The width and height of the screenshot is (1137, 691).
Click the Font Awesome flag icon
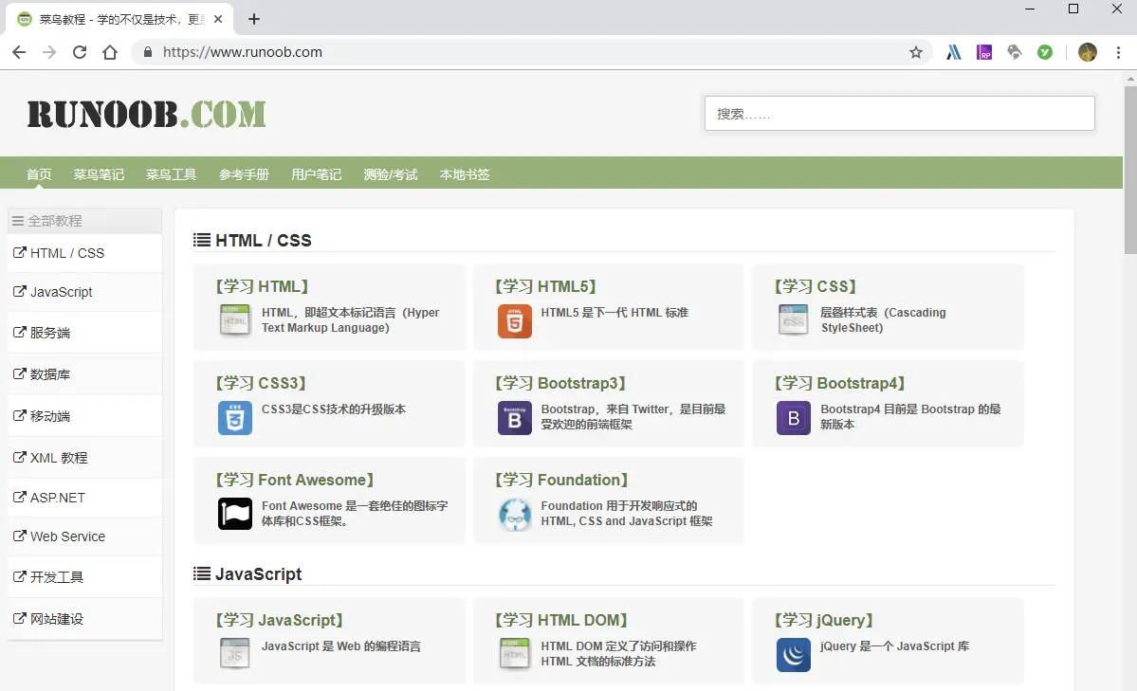[235, 514]
